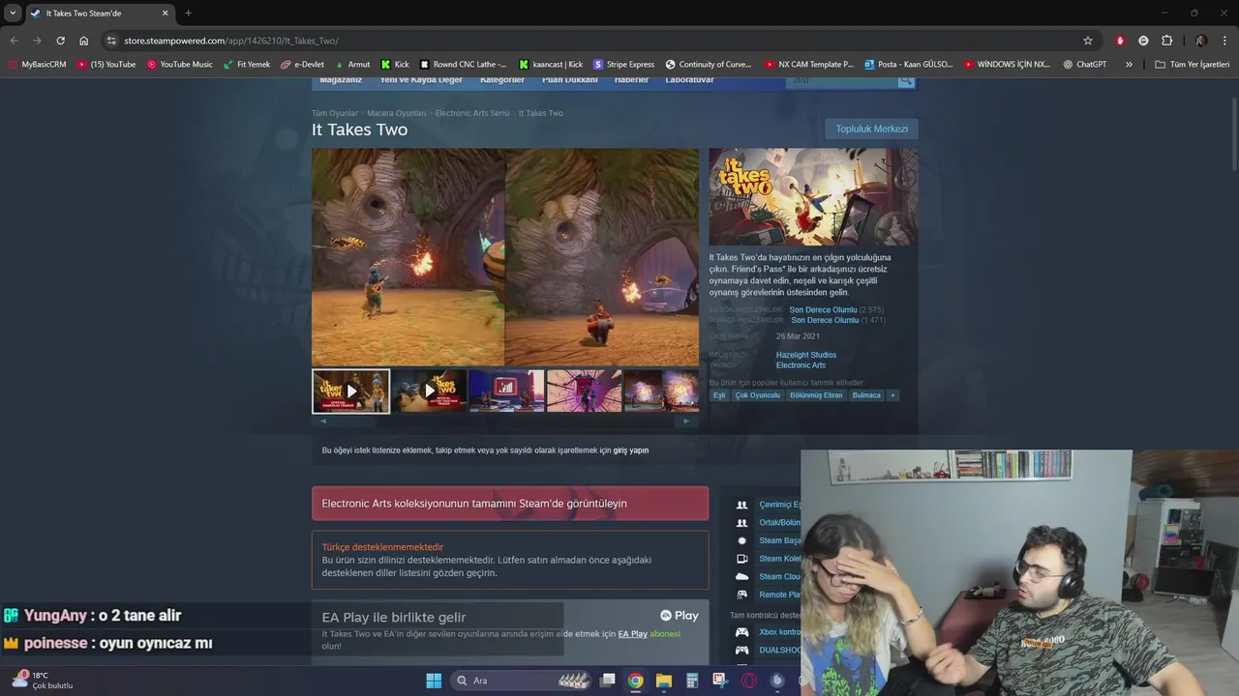
Task: Open Chrome from the taskbar
Action: (x=635, y=681)
